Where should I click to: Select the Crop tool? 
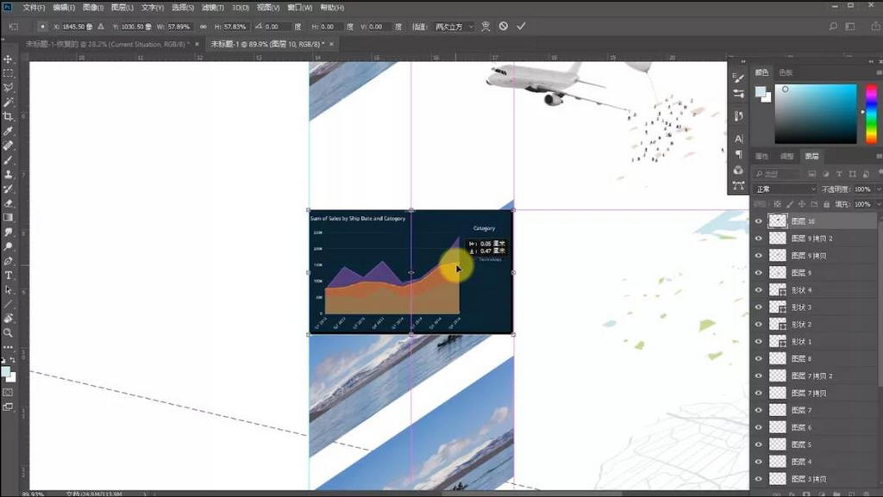coord(9,116)
